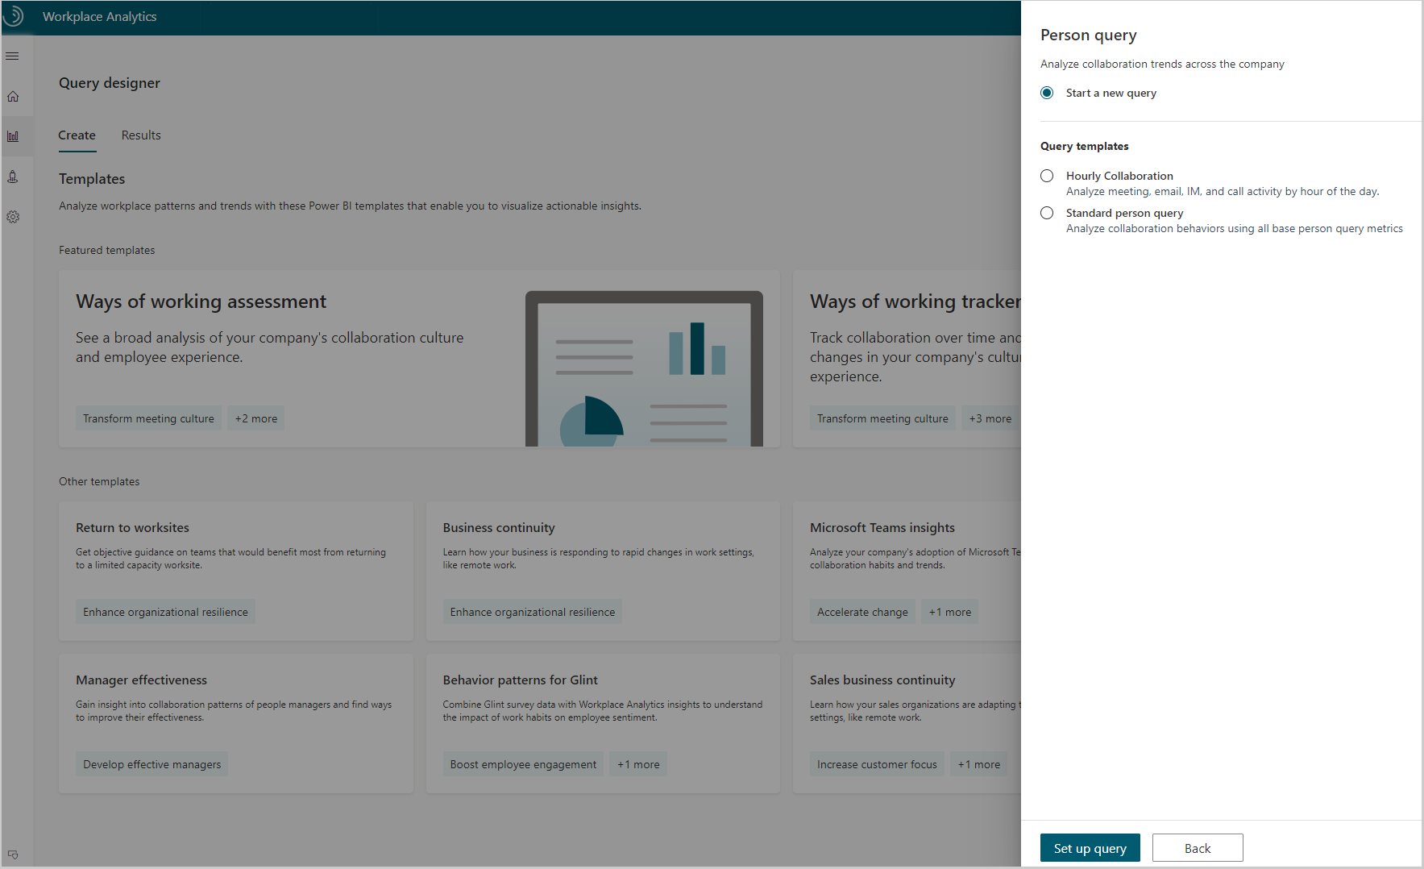Expand +3 more tags on tracker card
Image resolution: width=1424 pixels, height=869 pixels.
[990, 418]
